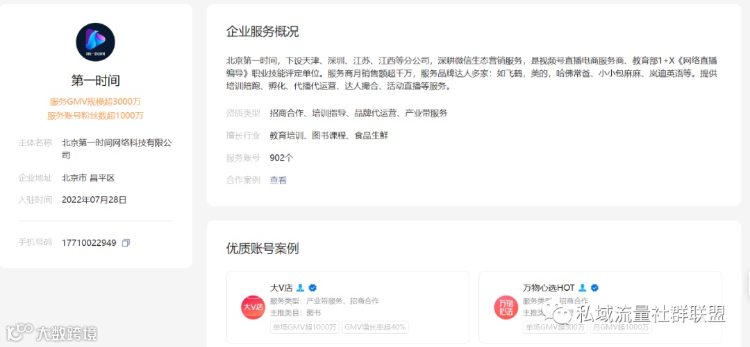
Task: Click the 服务账号粉丝数超1000万 orange text
Action: click(x=95, y=116)
